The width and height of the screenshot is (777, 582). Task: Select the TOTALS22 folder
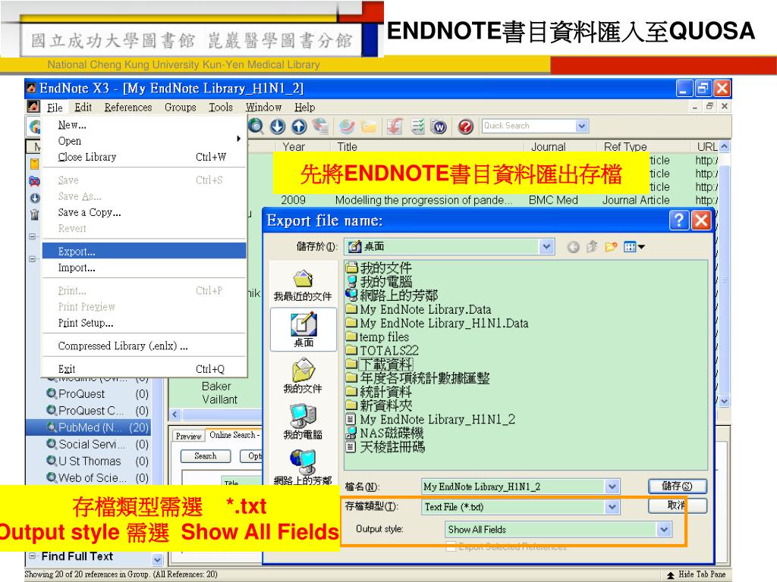click(x=382, y=350)
